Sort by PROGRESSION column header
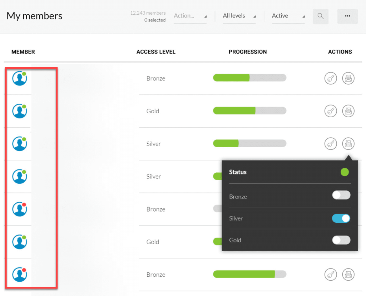Image resolution: width=366 pixels, height=296 pixels. pos(248,52)
